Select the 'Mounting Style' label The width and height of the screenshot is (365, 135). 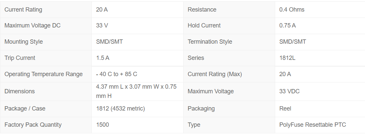[24, 42]
